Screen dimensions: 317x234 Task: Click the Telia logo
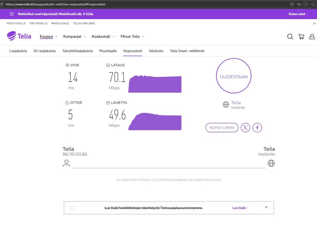point(19,36)
